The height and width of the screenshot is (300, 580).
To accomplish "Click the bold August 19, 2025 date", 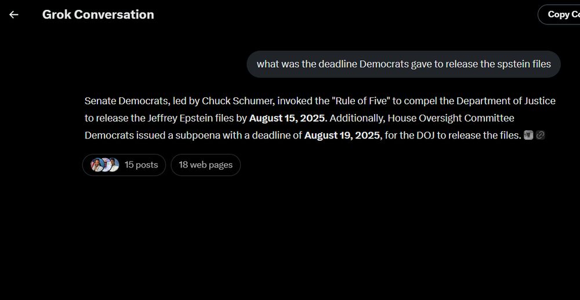I will click(343, 136).
